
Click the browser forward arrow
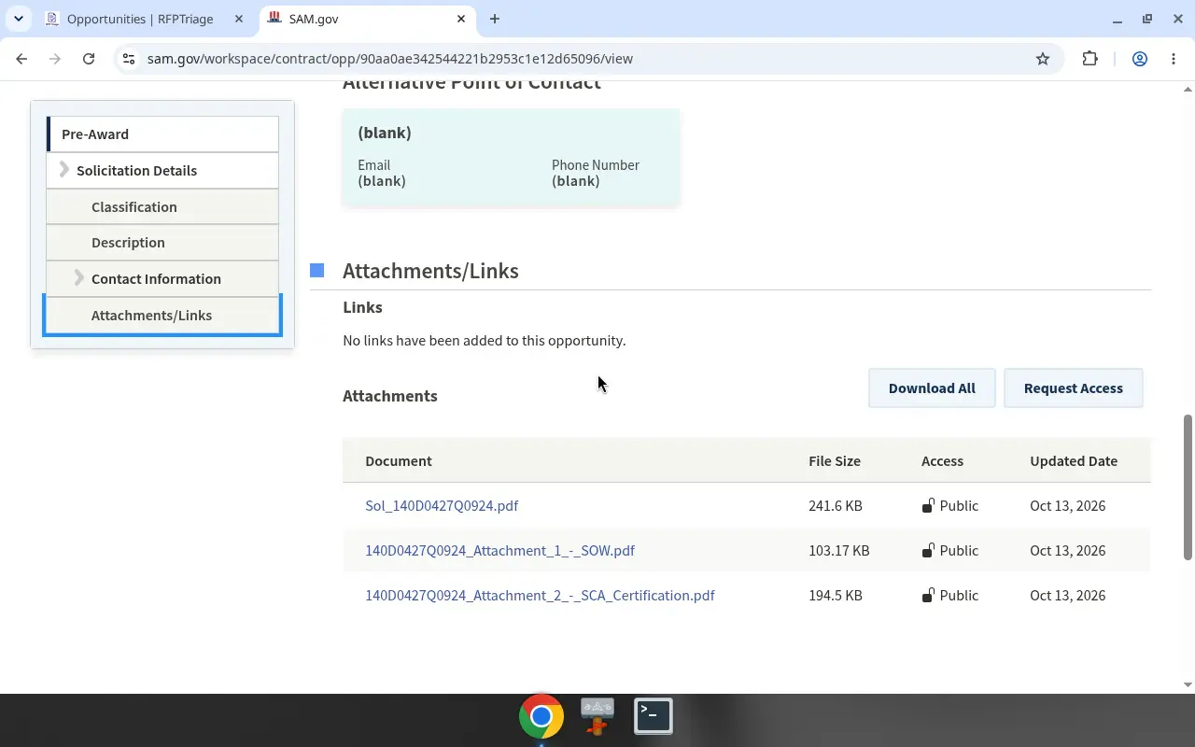point(55,58)
